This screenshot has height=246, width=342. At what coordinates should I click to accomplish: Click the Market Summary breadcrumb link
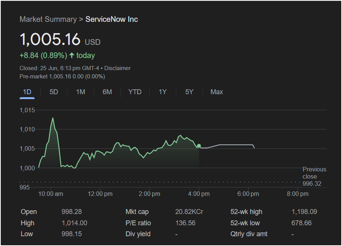coord(48,19)
